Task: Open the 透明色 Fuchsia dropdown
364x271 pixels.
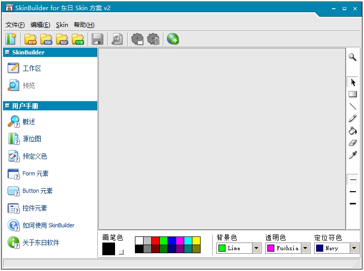Action: (x=305, y=248)
